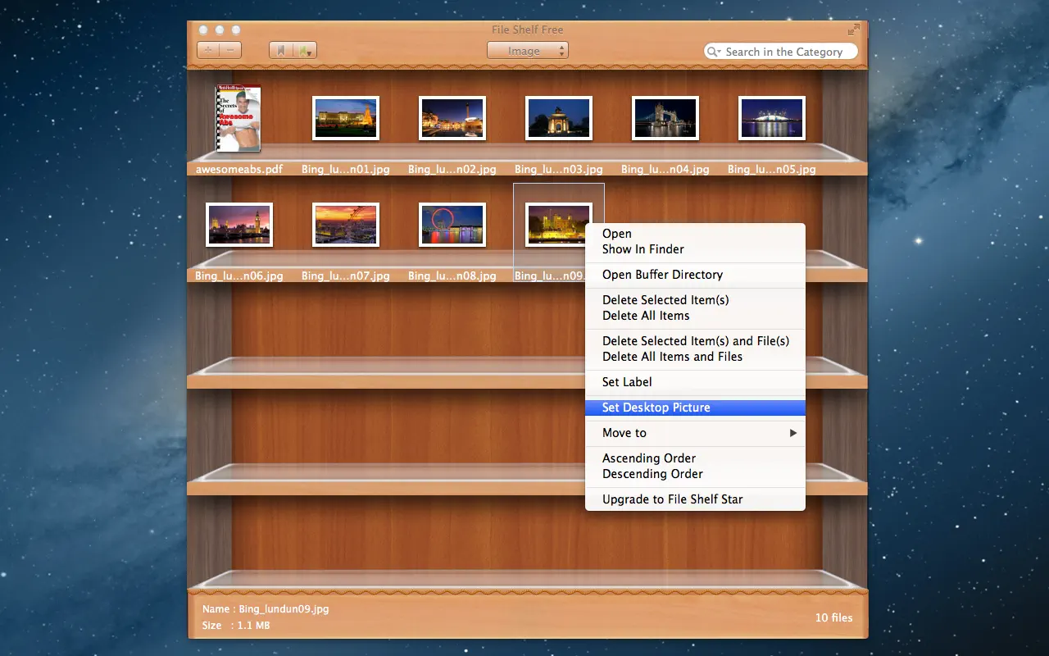Click Open Buffer Directory menu entry

662,275
